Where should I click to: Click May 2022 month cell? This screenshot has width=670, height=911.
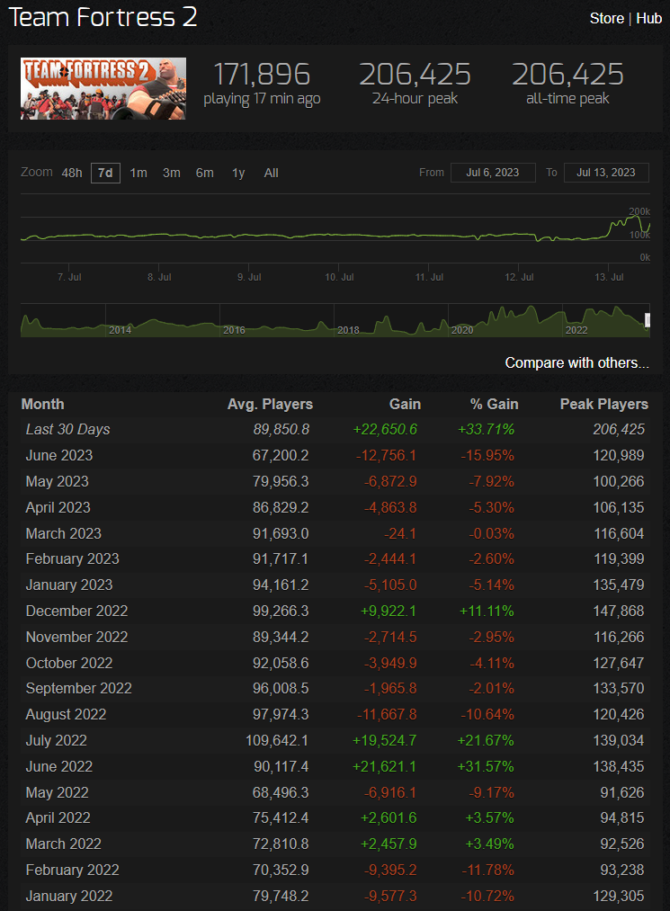click(x=57, y=793)
